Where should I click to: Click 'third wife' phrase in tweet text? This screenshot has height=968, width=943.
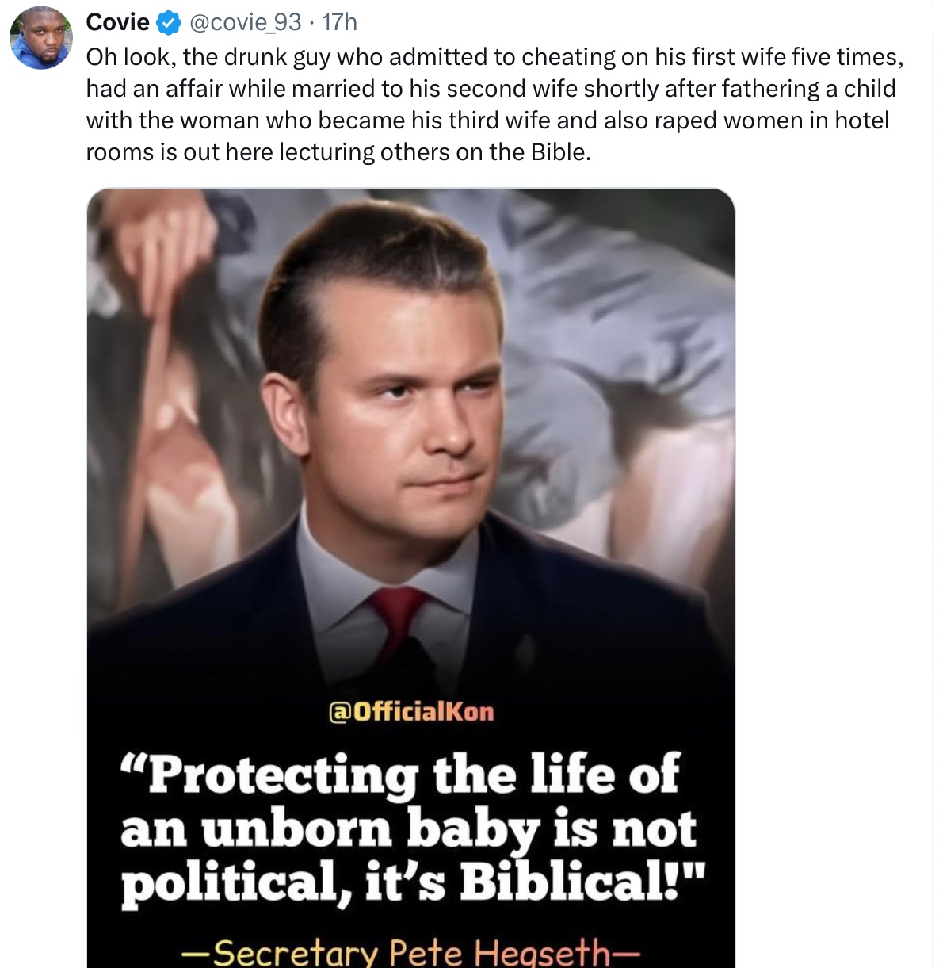(x=498, y=121)
